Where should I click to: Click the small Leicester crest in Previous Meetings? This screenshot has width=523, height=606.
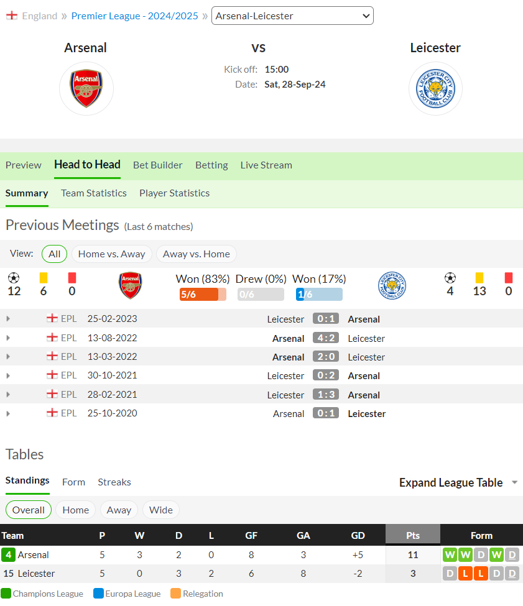pyautogui.click(x=392, y=286)
